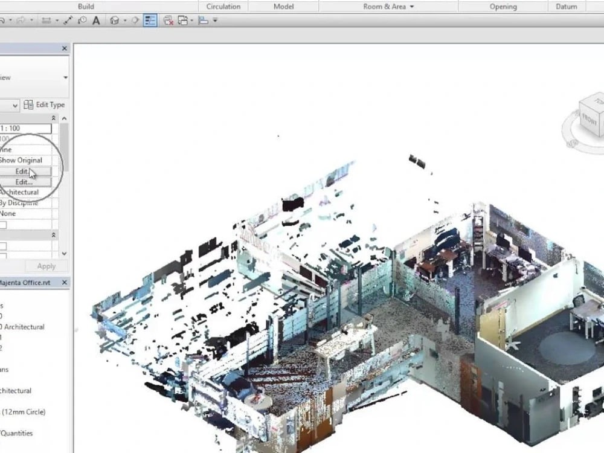This screenshot has height=453, width=604.
Task: Collapse the first properties group with chevron
Action: tap(54, 118)
